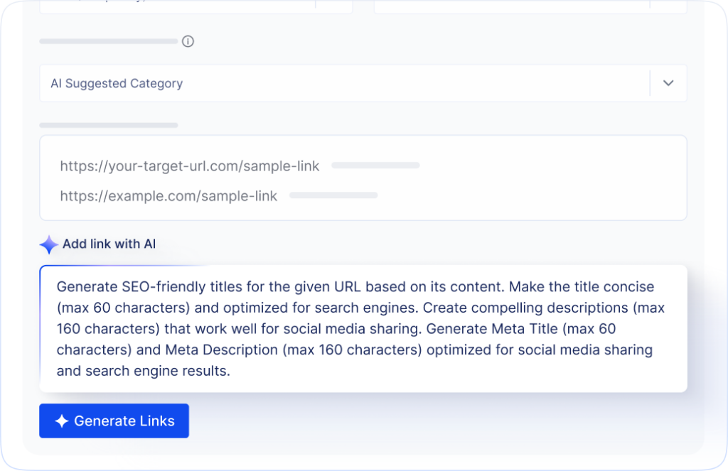Click the sparkle icon beside Add link with AI
728x471 pixels.
48,244
